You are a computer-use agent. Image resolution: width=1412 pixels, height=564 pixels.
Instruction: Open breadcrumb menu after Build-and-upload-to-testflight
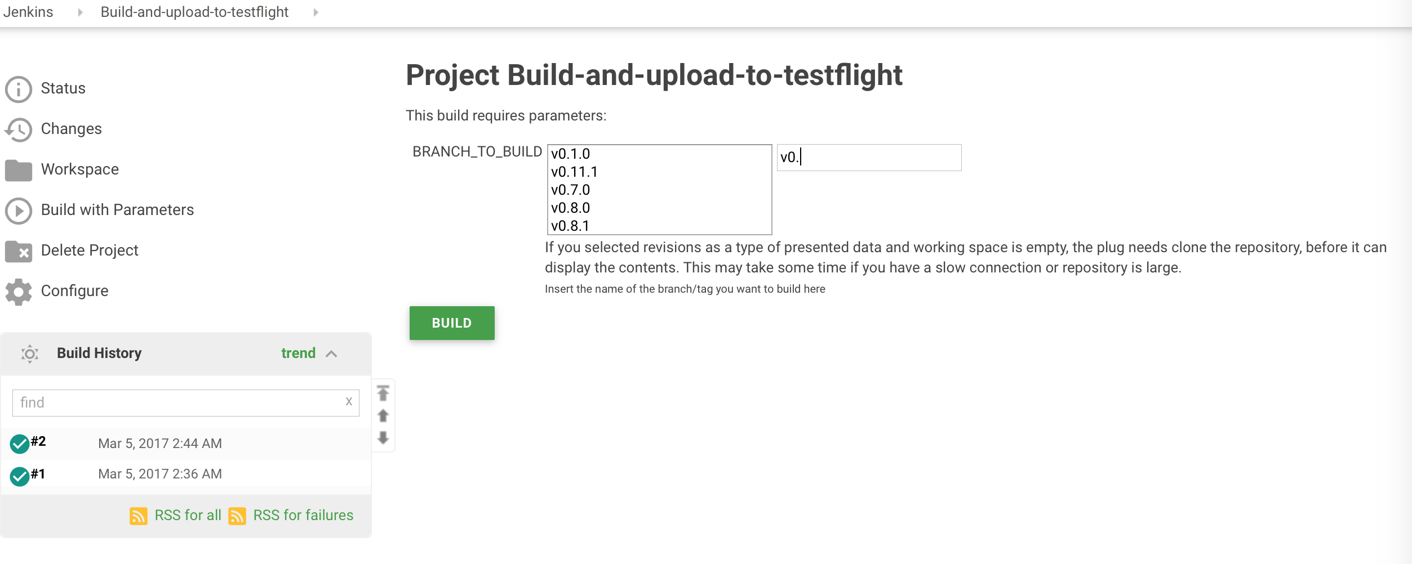coord(316,12)
